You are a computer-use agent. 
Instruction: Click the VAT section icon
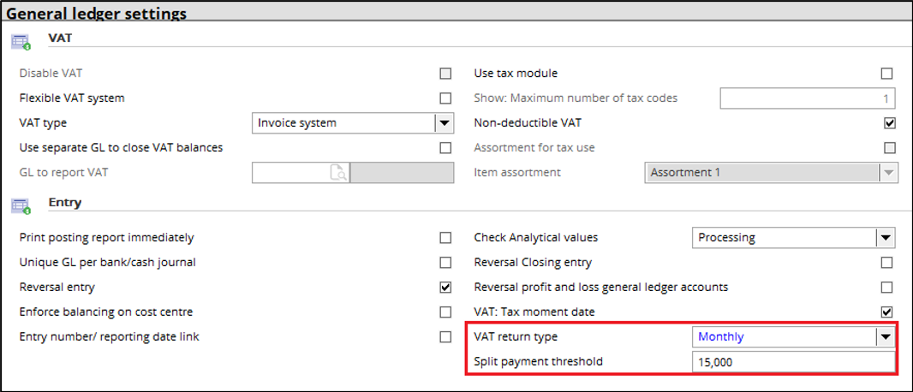(x=21, y=42)
